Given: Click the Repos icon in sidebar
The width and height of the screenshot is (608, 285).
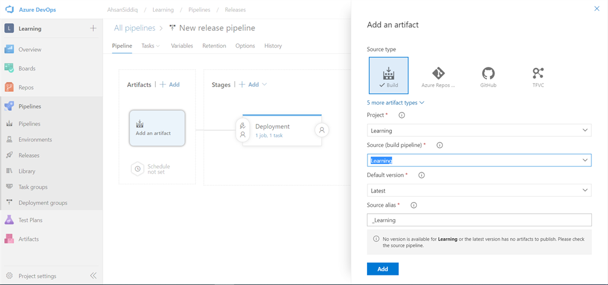Looking at the screenshot, I should (x=9, y=87).
